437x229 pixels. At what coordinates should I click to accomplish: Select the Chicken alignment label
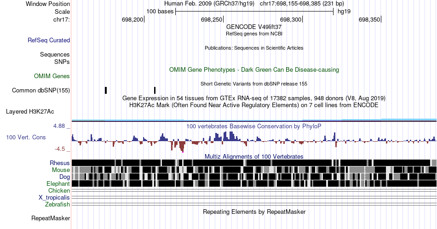(59, 190)
